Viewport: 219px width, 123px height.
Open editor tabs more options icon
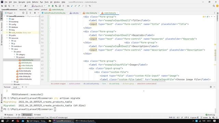pyautogui.click(x=215, y=13)
